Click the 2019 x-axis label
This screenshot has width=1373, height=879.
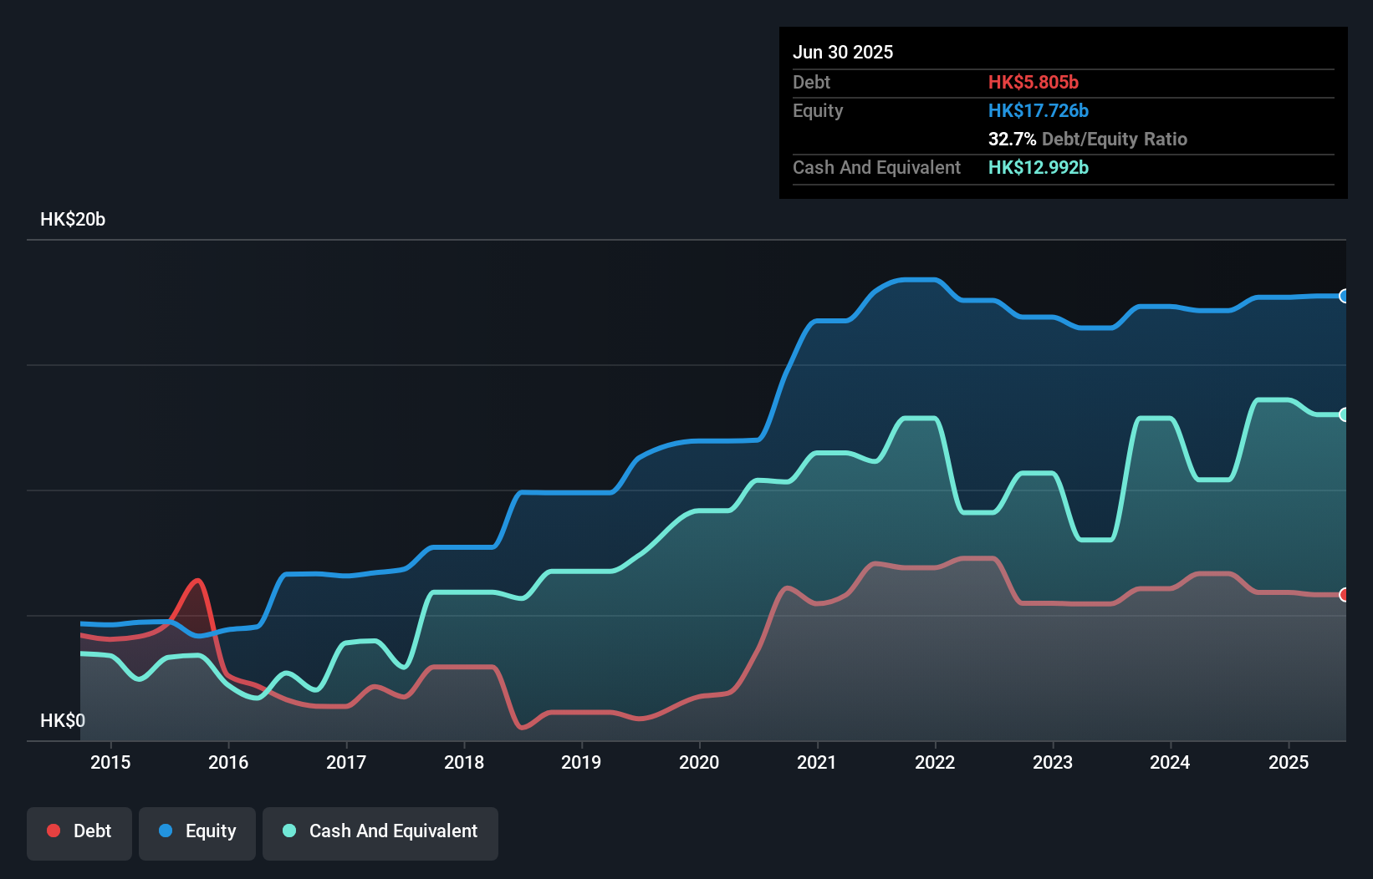pyautogui.click(x=581, y=762)
